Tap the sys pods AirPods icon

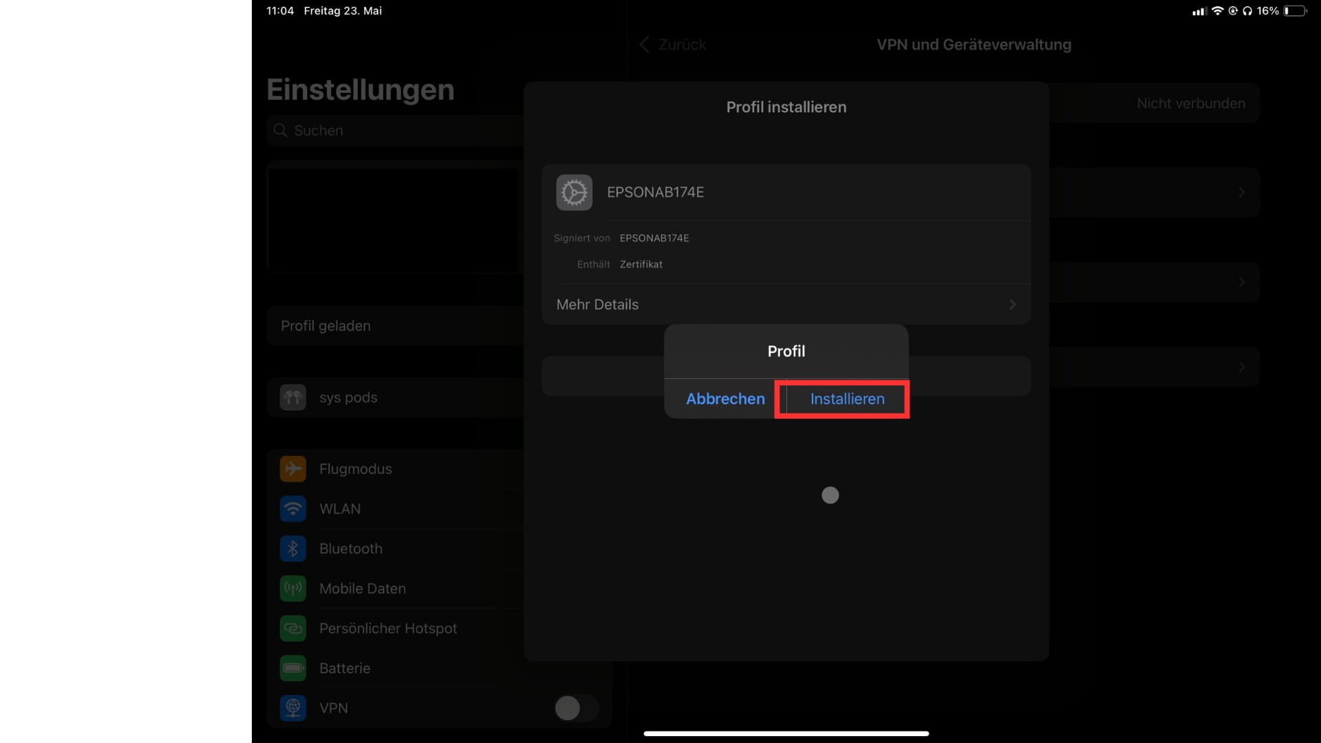293,398
